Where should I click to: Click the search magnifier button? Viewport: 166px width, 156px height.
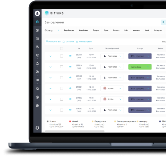pos(163,22)
